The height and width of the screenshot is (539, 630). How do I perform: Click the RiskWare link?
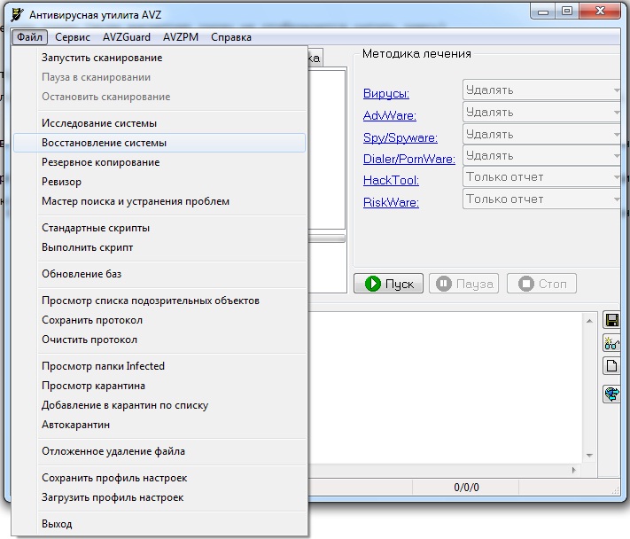pos(391,203)
